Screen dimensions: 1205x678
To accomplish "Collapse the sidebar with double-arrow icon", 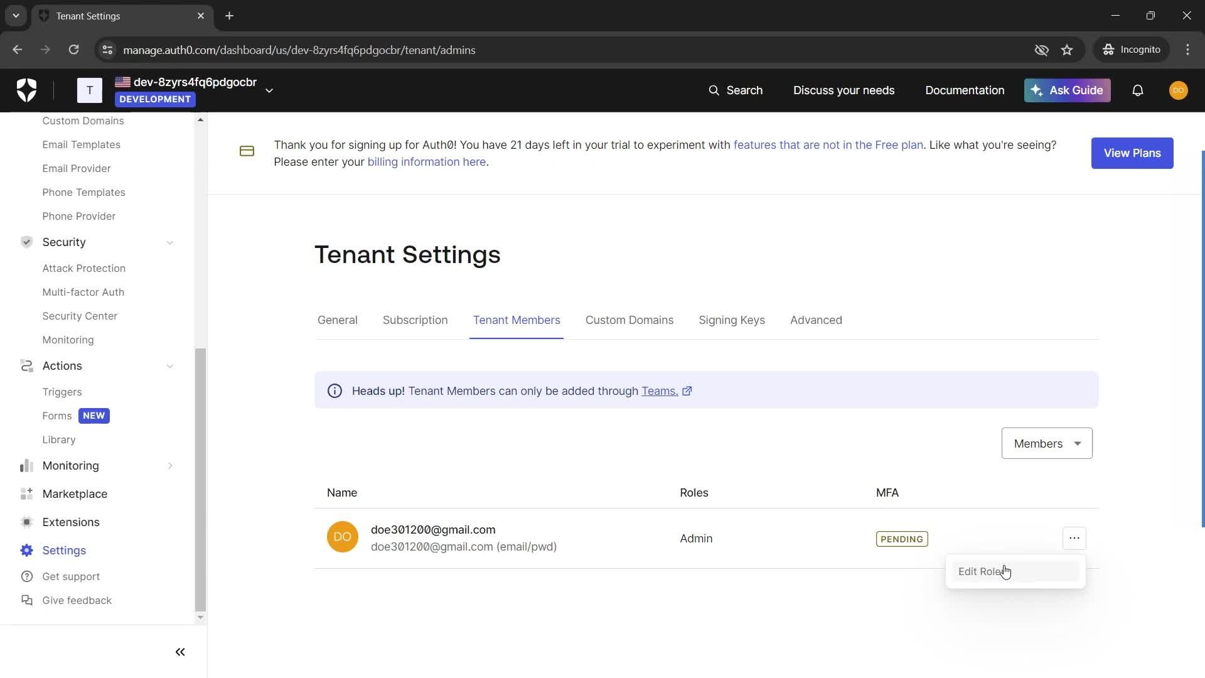I will (x=180, y=652).
